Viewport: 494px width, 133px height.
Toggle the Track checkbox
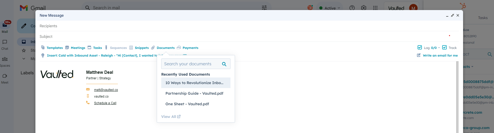click(x=444, y=47)
